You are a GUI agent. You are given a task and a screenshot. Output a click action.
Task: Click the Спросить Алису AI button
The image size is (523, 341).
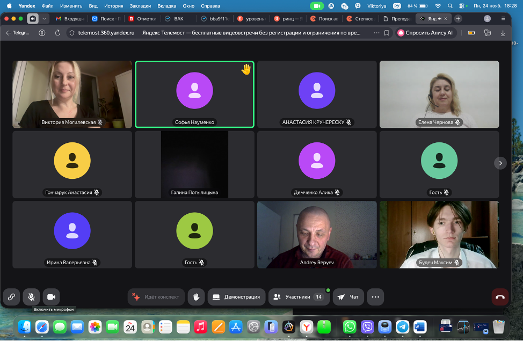(426, 33)
